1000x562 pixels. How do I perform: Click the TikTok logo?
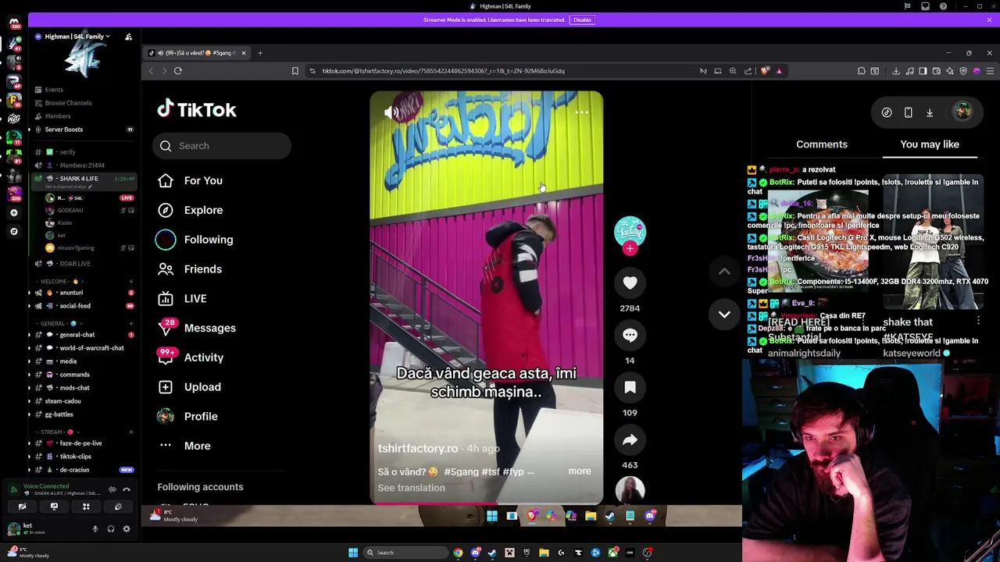[196, 109]
